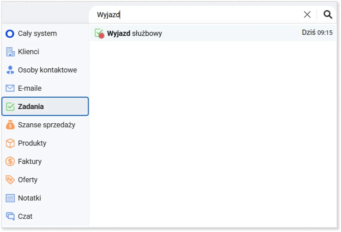Show results from Cały system

tap(37, 34)
